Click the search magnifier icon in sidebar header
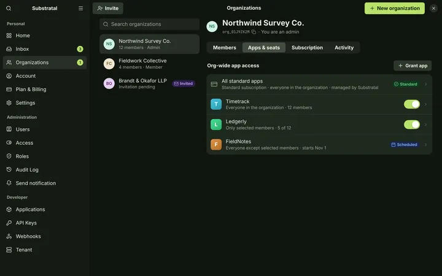 coord(9,8)
